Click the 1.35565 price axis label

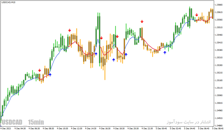[x=219, y=20]
